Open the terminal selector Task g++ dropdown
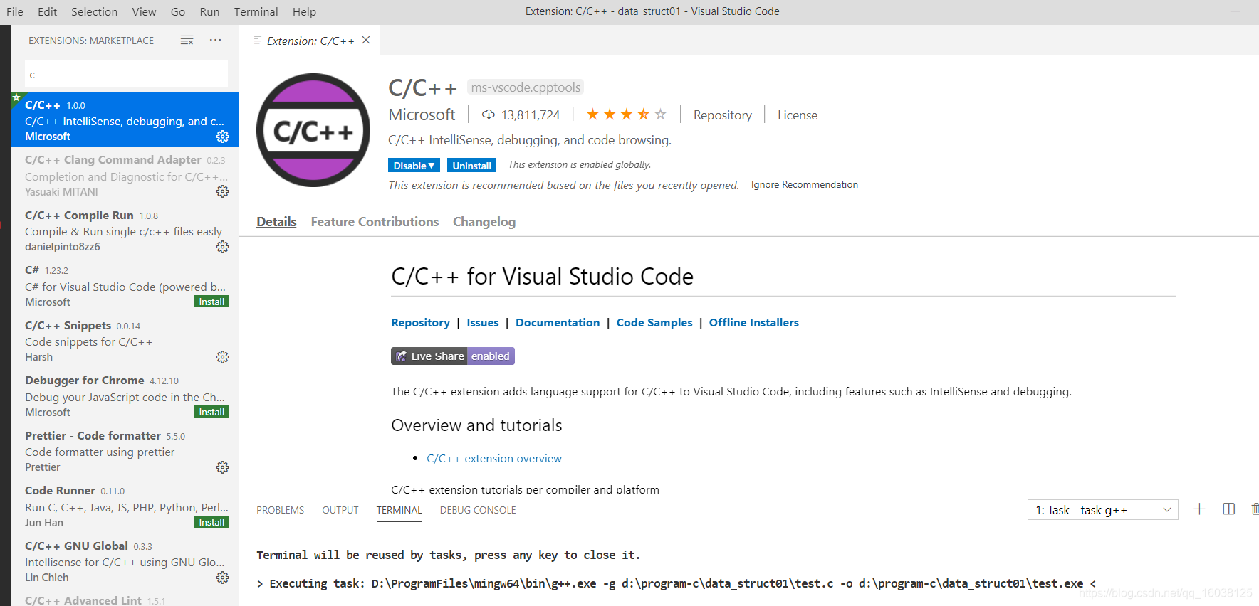The image size is (1259, 606). tap(1102, 510)
